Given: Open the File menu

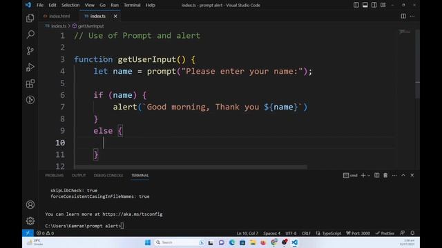Looking at the screenshot, I should point(40,5).
